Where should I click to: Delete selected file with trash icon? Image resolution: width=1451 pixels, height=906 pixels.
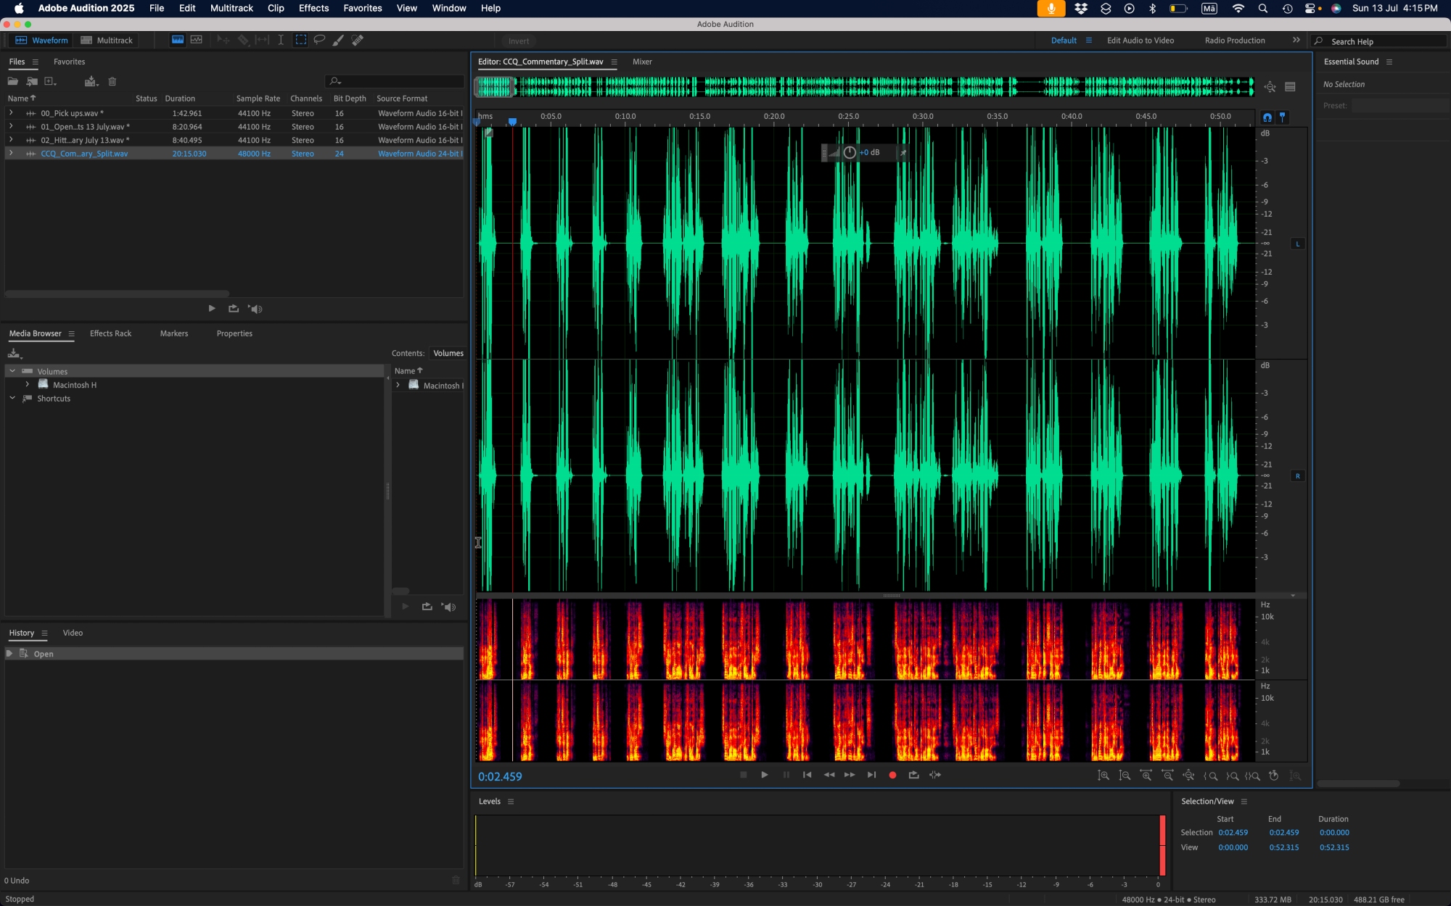112,82
